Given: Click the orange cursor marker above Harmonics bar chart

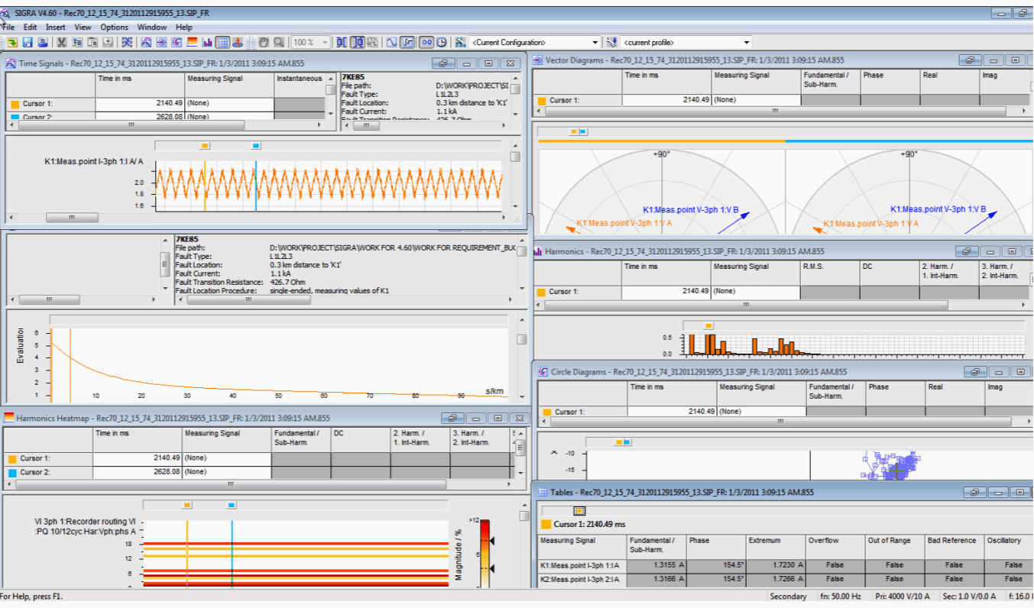Looking at the screenshot, I should pyautogui.click(x=708, y=325).
